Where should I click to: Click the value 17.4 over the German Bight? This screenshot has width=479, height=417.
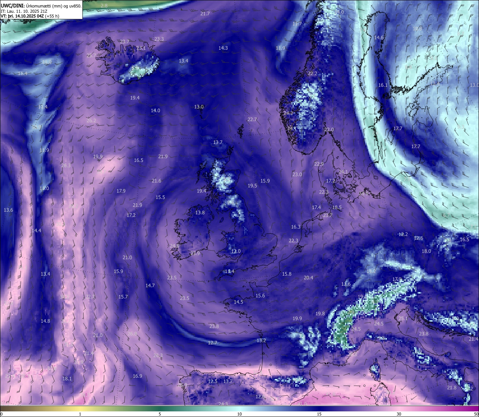click(x=316, y=208)
